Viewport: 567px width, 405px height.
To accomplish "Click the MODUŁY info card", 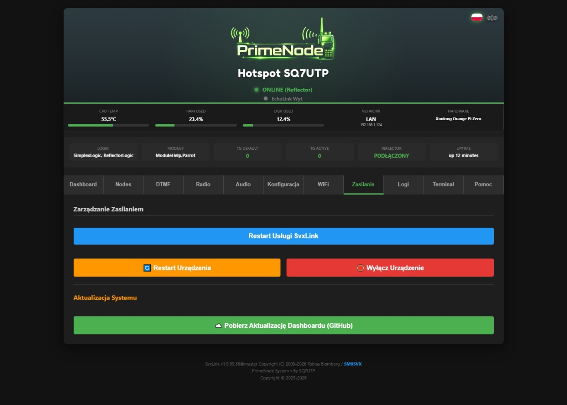I will 176,152.
